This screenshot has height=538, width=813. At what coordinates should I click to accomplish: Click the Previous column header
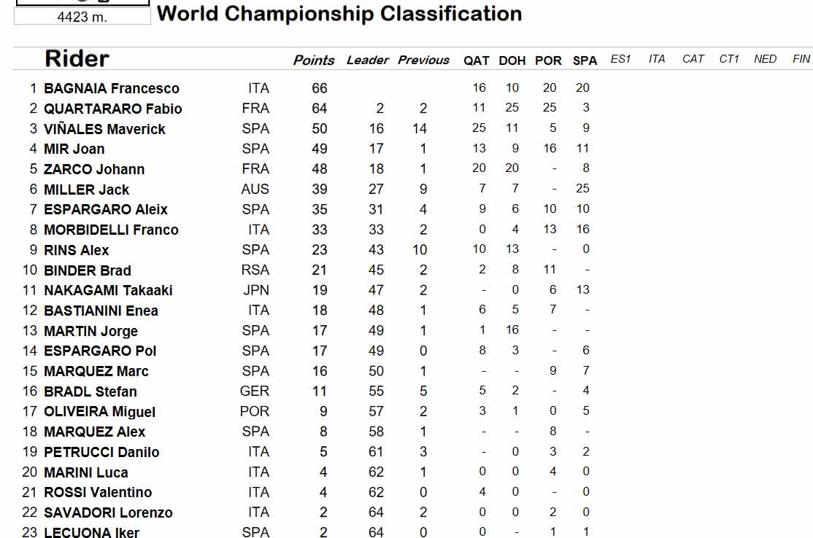[x=423, y=61]
